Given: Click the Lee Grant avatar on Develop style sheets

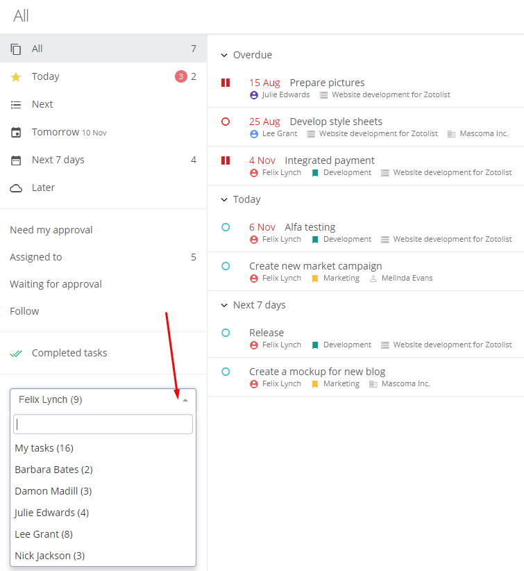Looking at the screenshot, I should coord(254,134).
